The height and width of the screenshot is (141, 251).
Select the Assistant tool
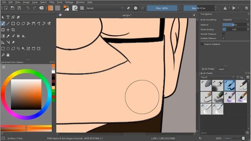[3, 42]
